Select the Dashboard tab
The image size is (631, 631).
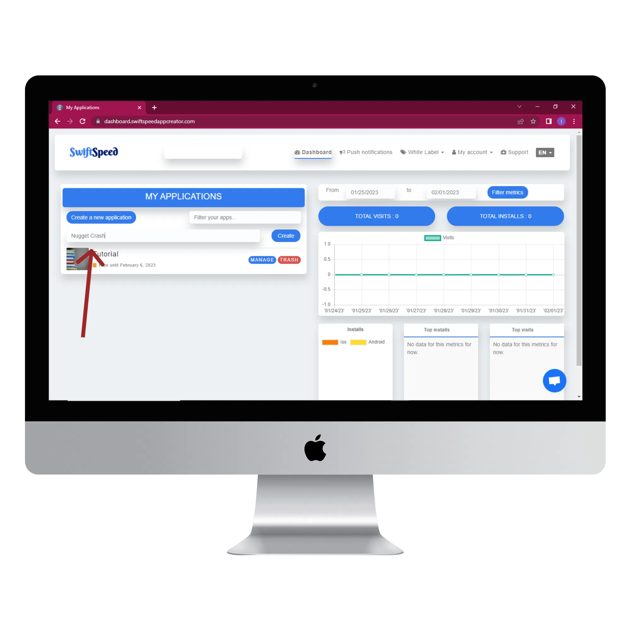coord(312,152)
